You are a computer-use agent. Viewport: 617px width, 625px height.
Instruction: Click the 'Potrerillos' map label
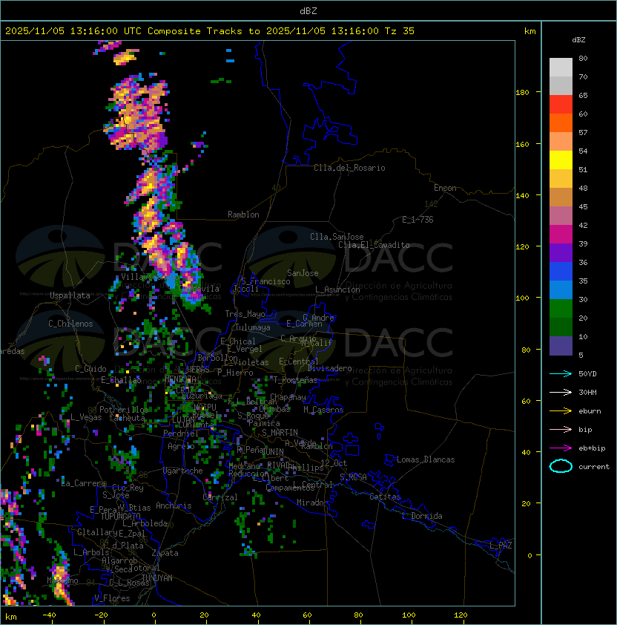124,410
